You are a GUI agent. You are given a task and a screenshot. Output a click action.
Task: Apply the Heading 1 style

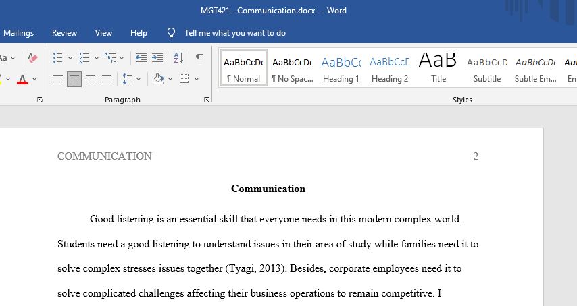(x=341, y=68)
